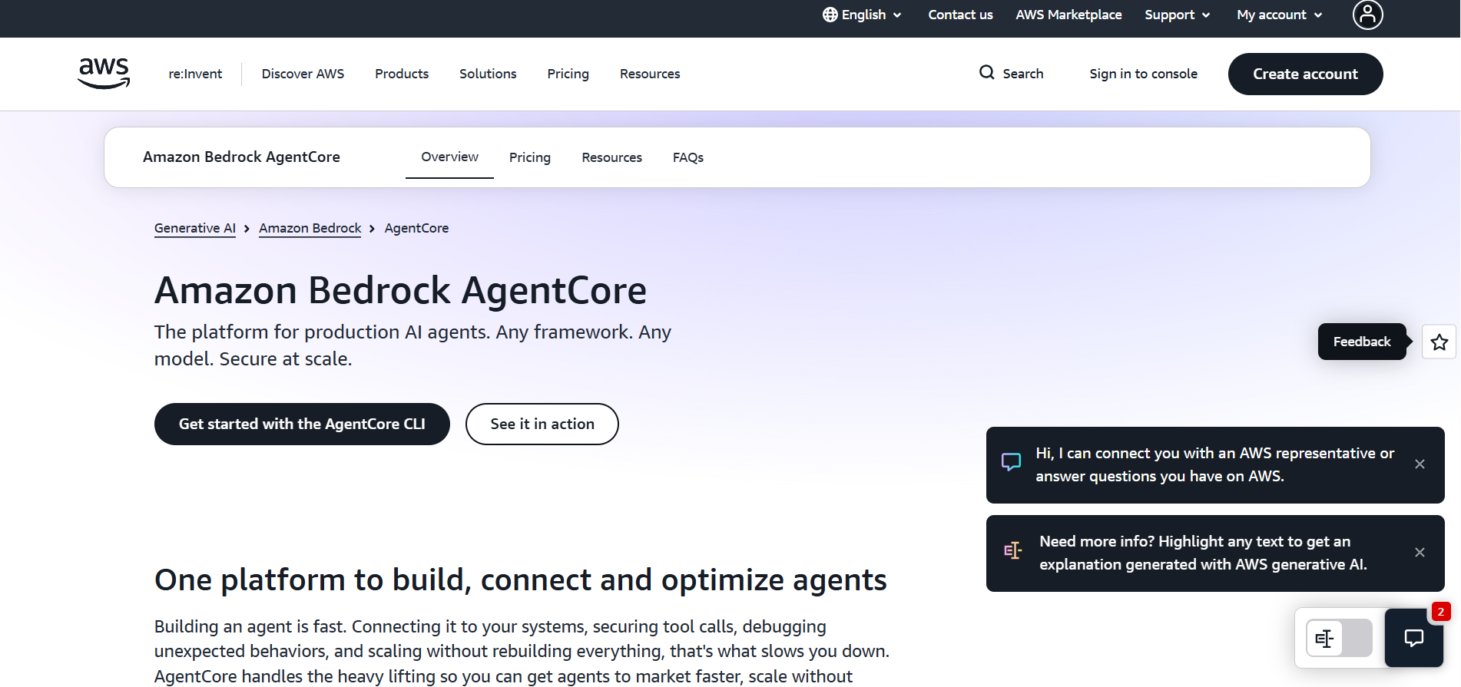Screen dimensions: 1461x687
Task: Click the red 2 badge on chat
Action: [1440, 612]
